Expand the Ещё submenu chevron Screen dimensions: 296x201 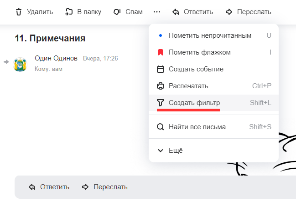point(160,151)
